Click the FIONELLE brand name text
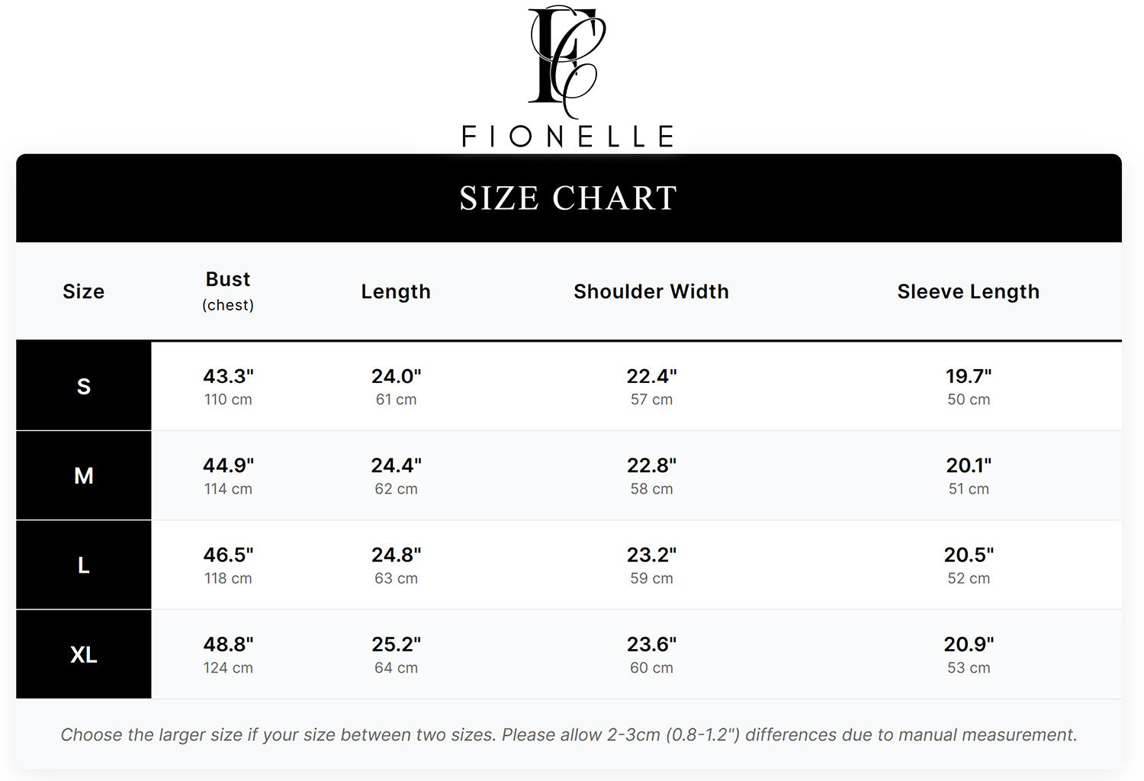The image size is (1144, 781). point(568,137)
